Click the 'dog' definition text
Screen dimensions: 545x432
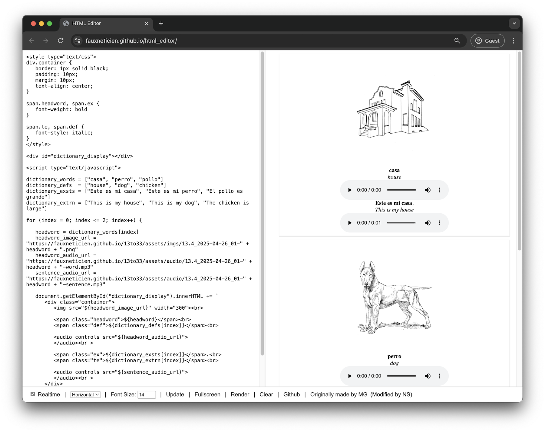pos(394,363)
